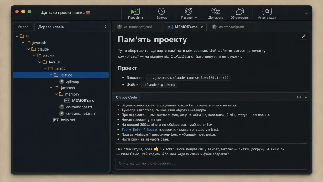Click the task02 folder icon
Viewport: 323px width, 182px height.
50,68
